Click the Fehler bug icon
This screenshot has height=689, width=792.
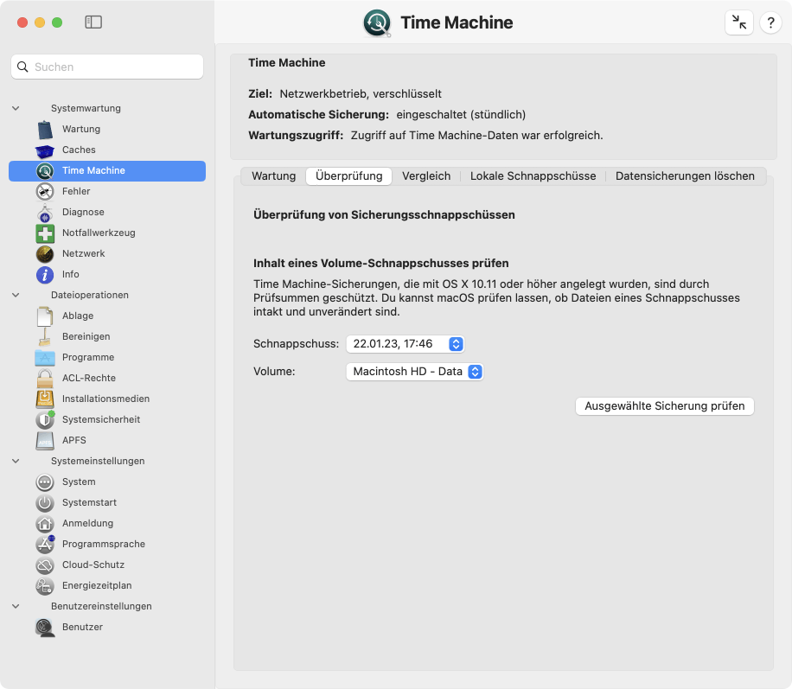tap(45, 191)
